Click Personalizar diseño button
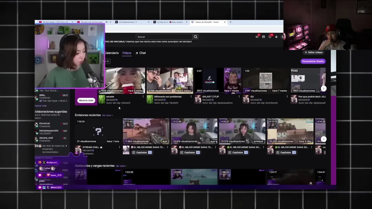 (x=313, y=61)
